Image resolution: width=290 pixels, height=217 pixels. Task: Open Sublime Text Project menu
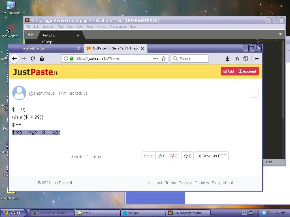pos(102,27)
